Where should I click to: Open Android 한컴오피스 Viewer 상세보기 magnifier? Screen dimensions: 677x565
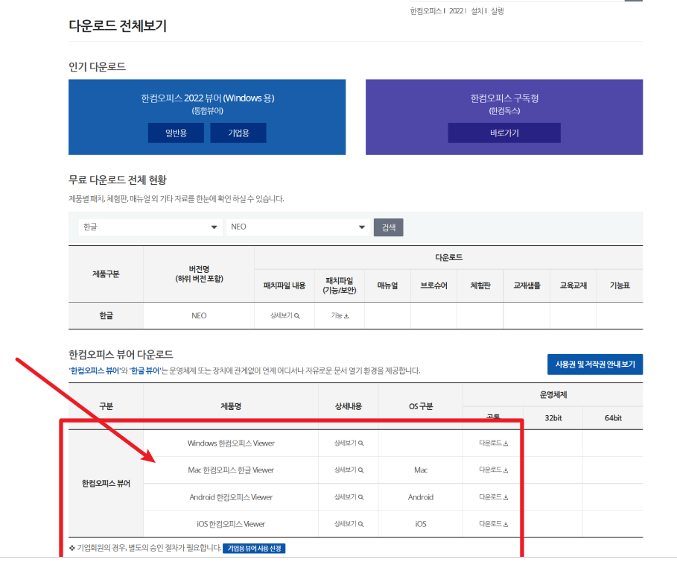point(347,496)
